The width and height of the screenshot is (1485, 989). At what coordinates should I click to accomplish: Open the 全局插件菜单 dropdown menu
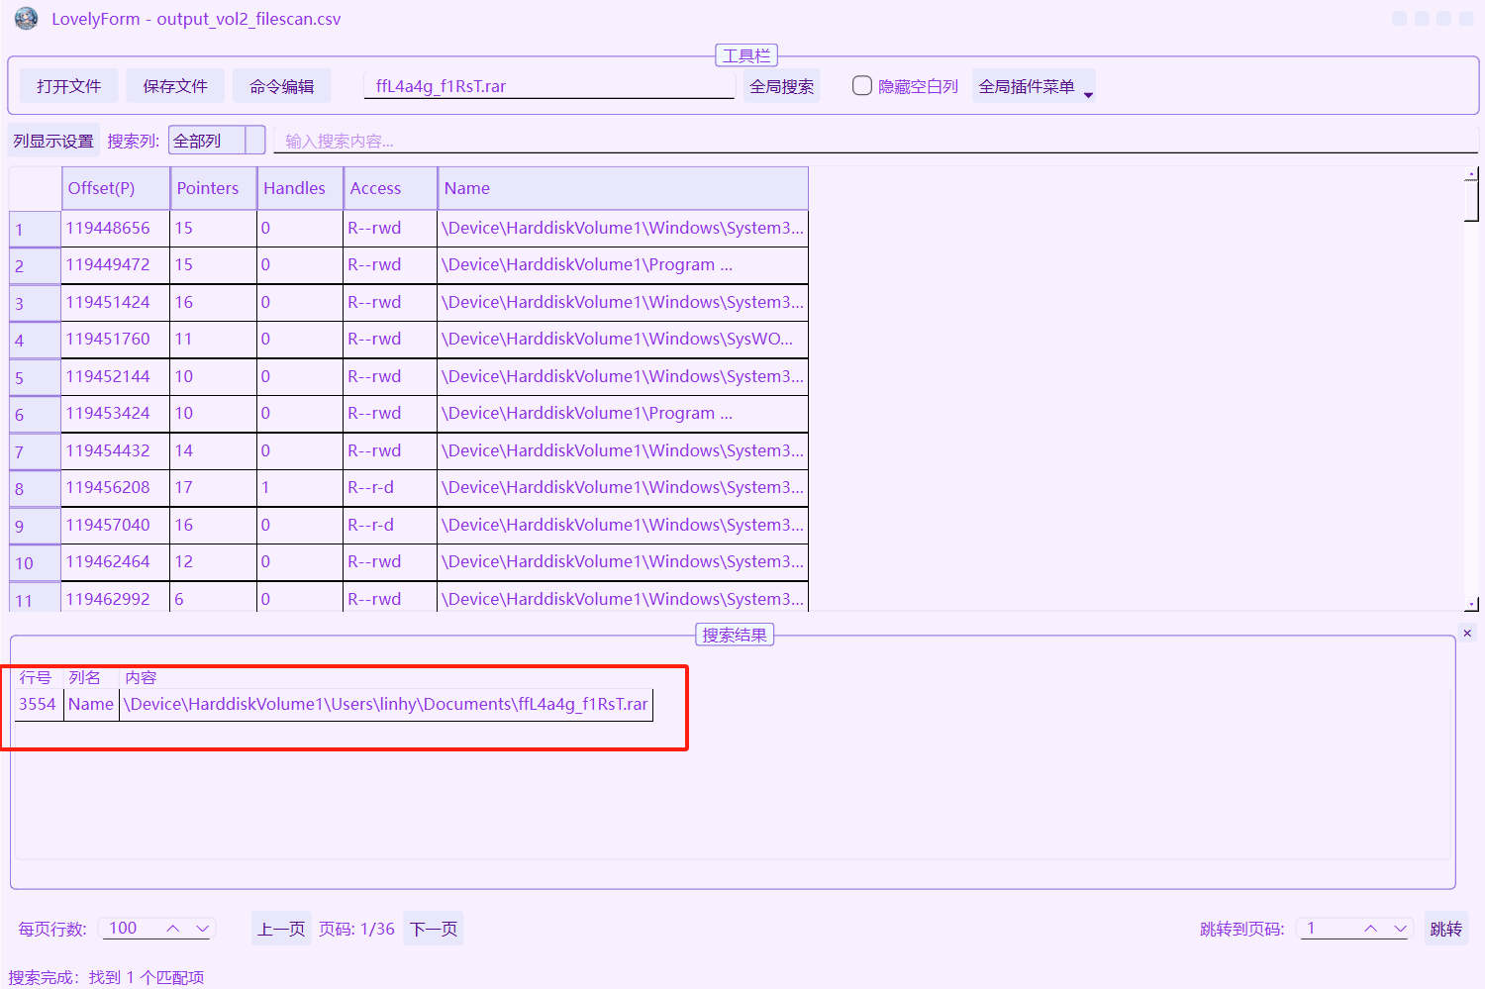click(1034, 86)
